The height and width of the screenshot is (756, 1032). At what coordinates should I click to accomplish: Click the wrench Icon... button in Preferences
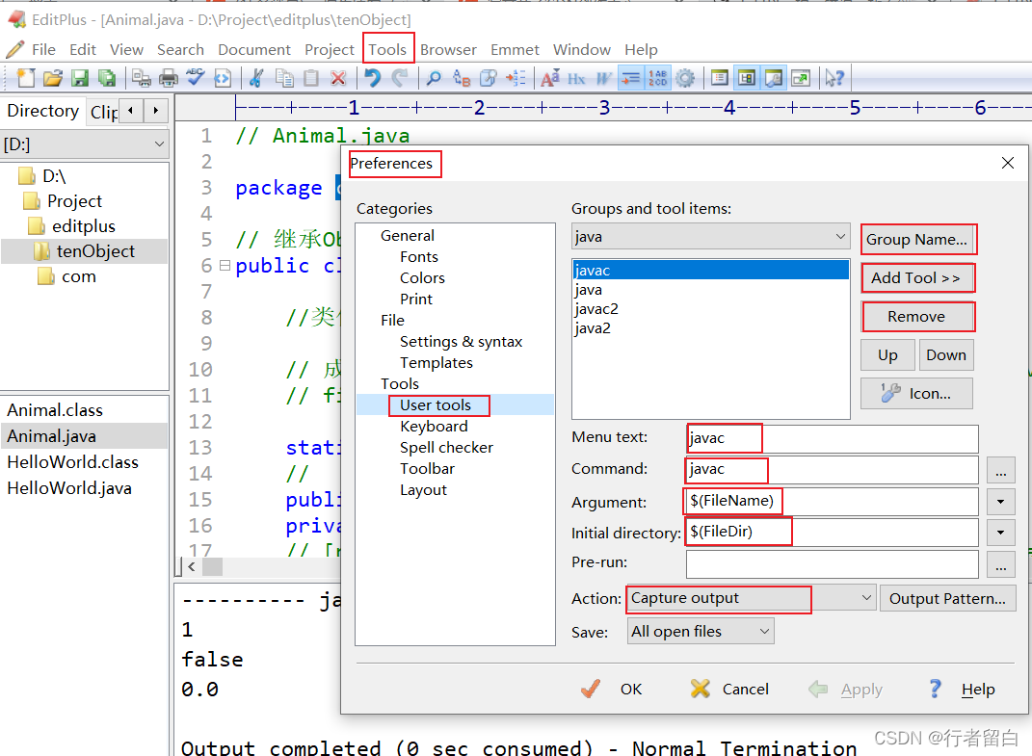pos(916,394)
